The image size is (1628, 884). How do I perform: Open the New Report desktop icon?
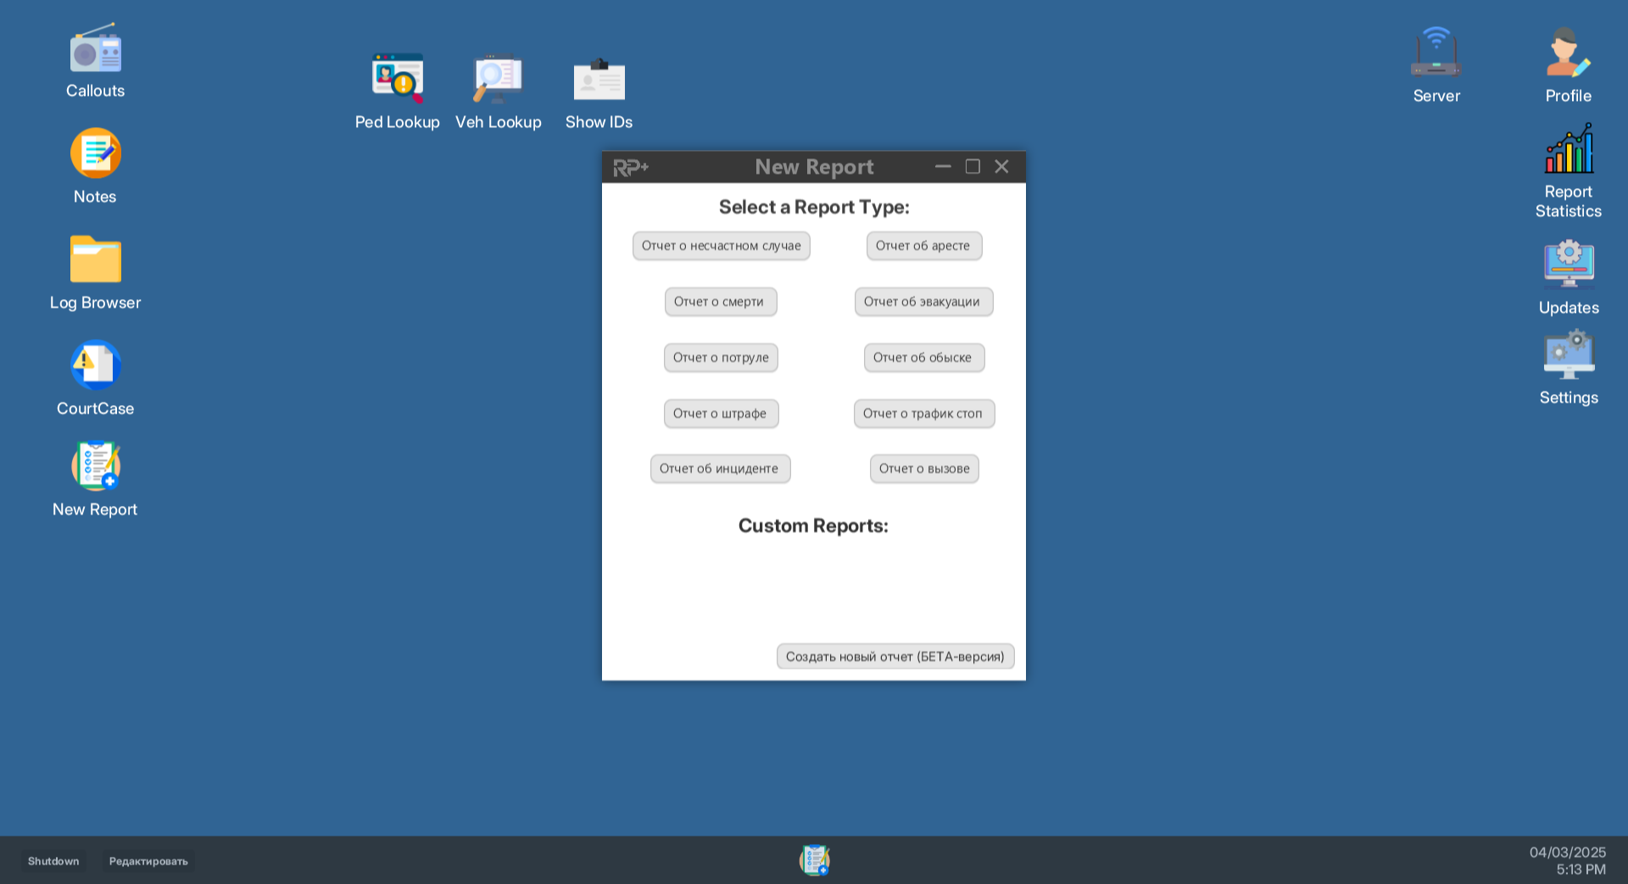pos(95,466)
